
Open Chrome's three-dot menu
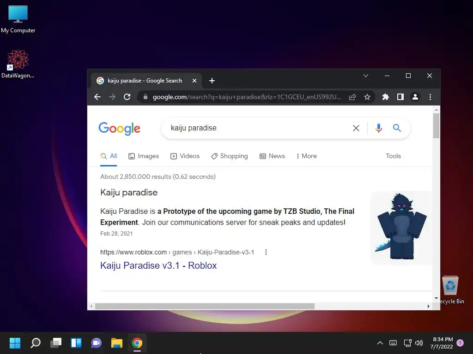(430, 97)
